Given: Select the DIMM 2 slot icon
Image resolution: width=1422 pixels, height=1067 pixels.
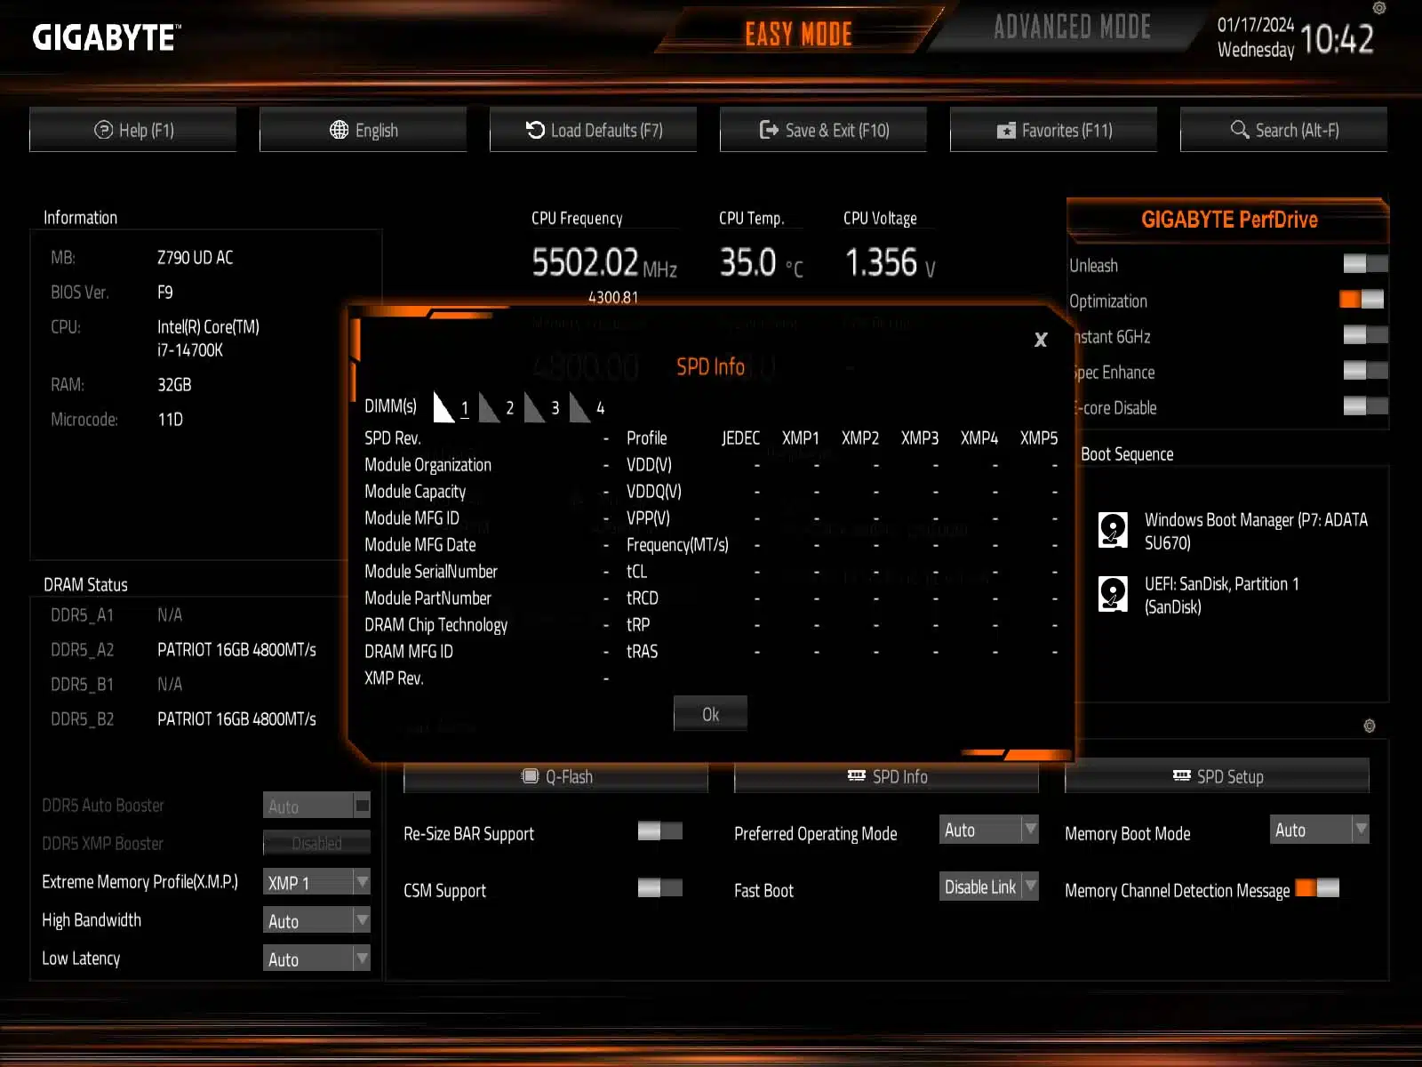Looking at the screenshot, I should click(489, 407).
